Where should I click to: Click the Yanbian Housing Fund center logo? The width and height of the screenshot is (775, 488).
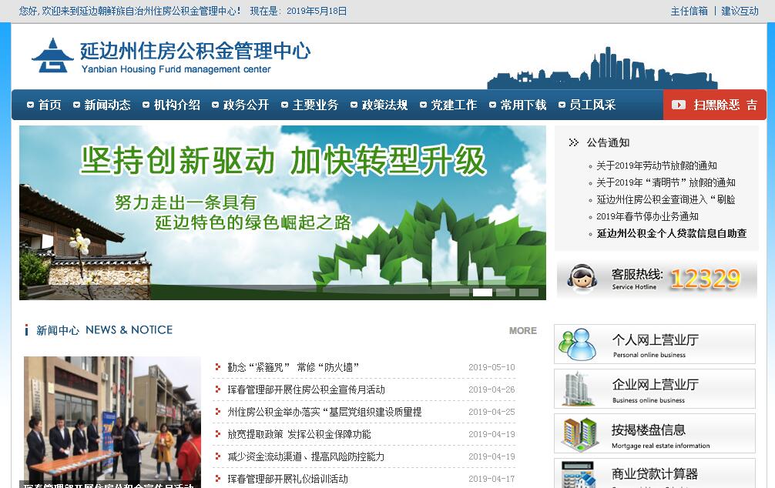(x=52, y=55)
